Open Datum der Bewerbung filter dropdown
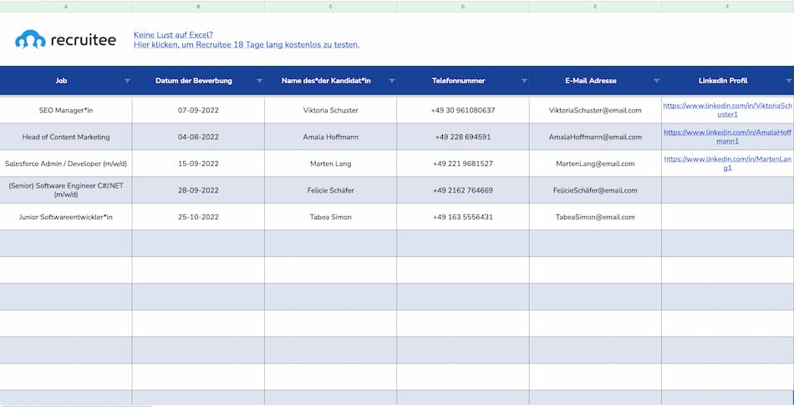The image size is (794, 407). [x=259, y=81]
